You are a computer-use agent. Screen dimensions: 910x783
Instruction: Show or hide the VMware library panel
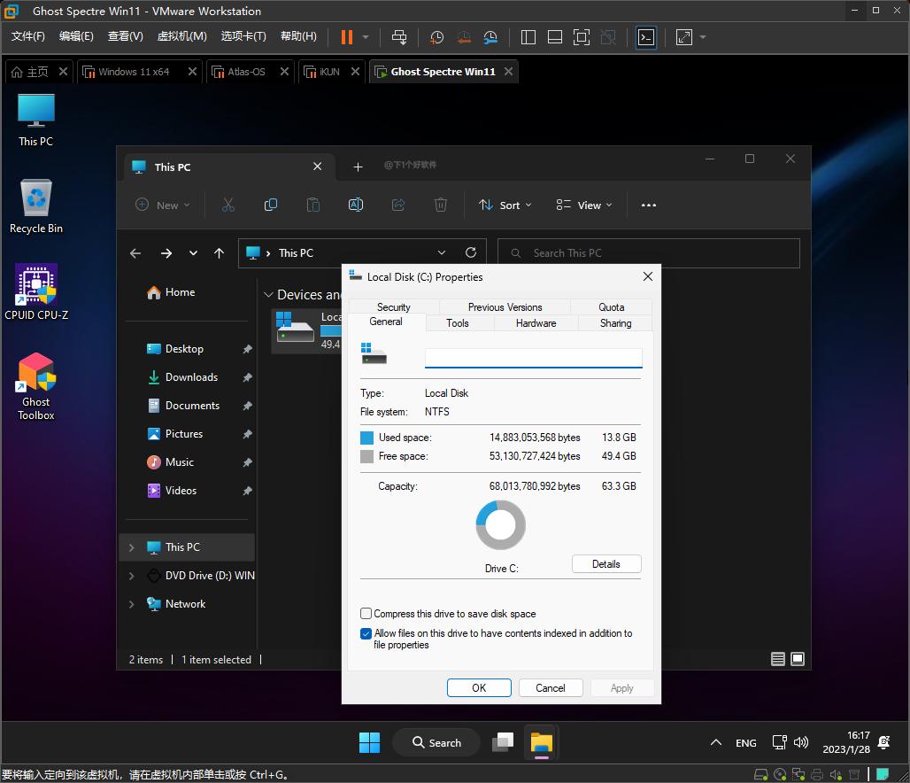[x=528, y=37]
